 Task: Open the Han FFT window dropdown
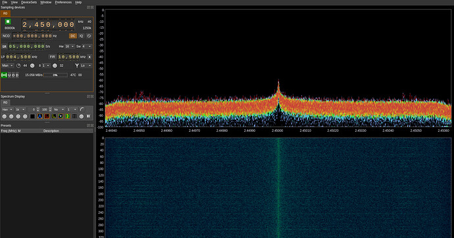click(7, 109)
